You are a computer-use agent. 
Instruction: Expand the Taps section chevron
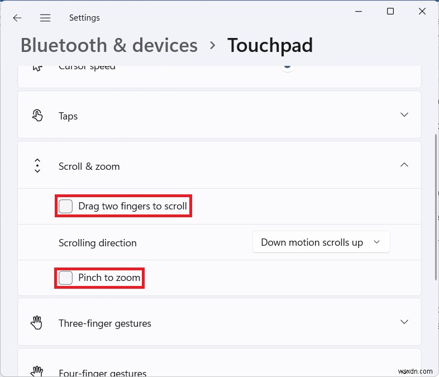[x=404, y=115]
